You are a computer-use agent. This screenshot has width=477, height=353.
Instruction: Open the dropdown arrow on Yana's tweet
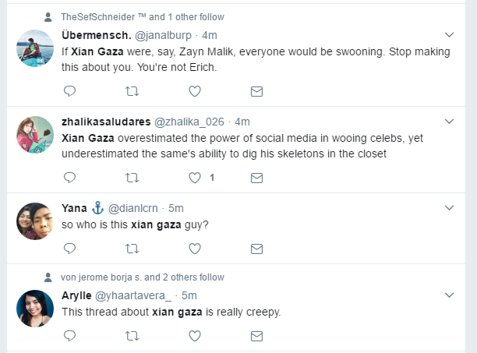click(449, 207)
